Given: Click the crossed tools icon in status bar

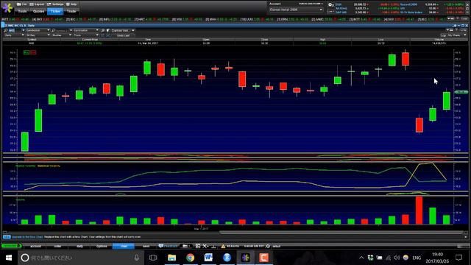Looking at the screenshot, I should pos(205,246).
